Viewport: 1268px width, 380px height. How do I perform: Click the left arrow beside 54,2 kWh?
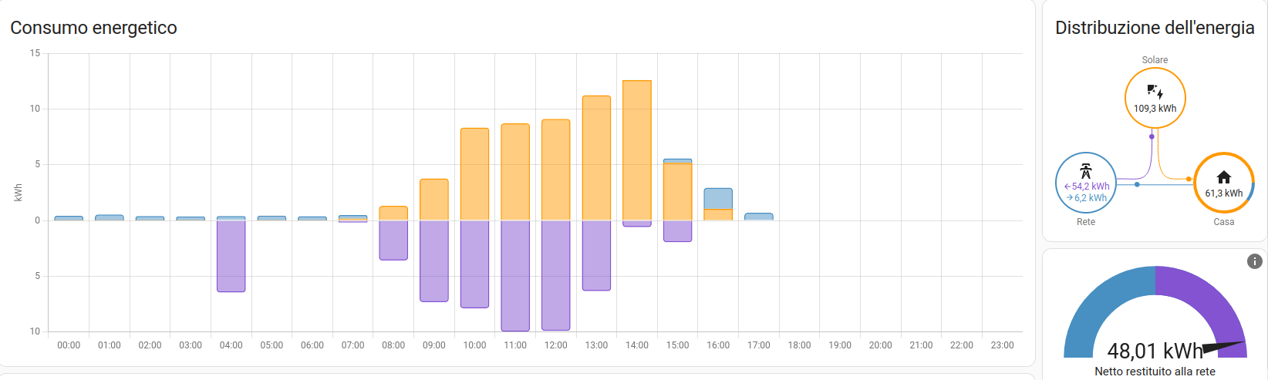(1067, 187)
